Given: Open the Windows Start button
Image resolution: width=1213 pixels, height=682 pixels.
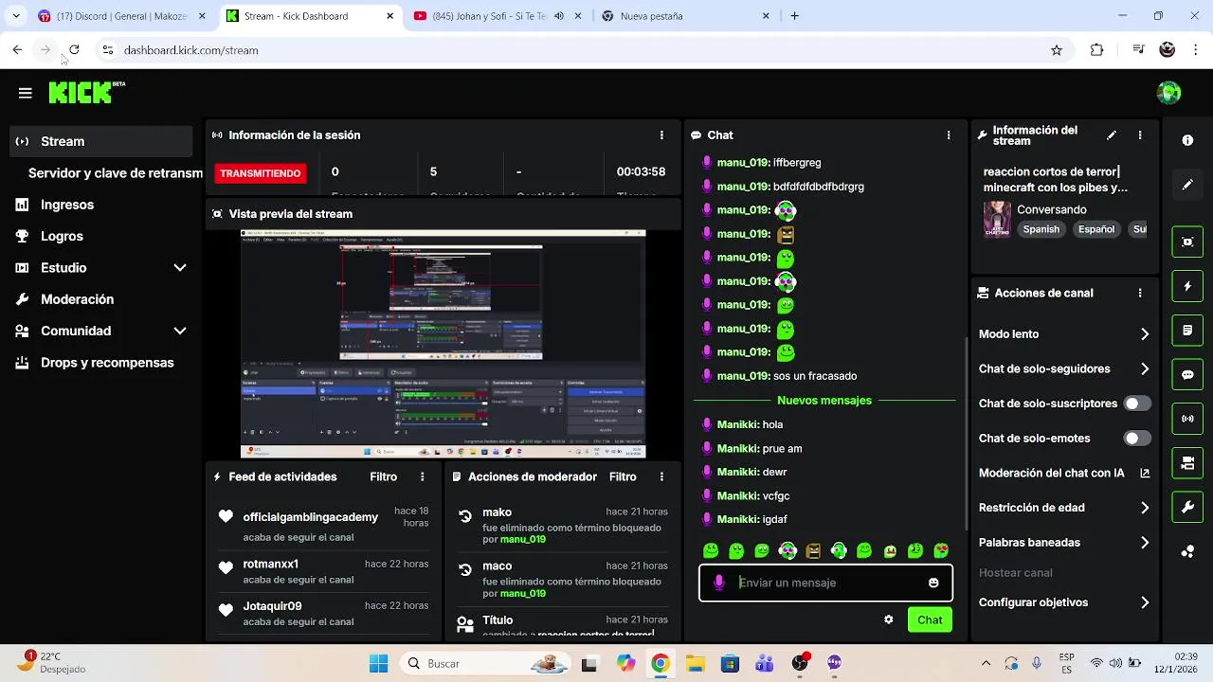Looking at the screenshot, I should coord(378,663).
